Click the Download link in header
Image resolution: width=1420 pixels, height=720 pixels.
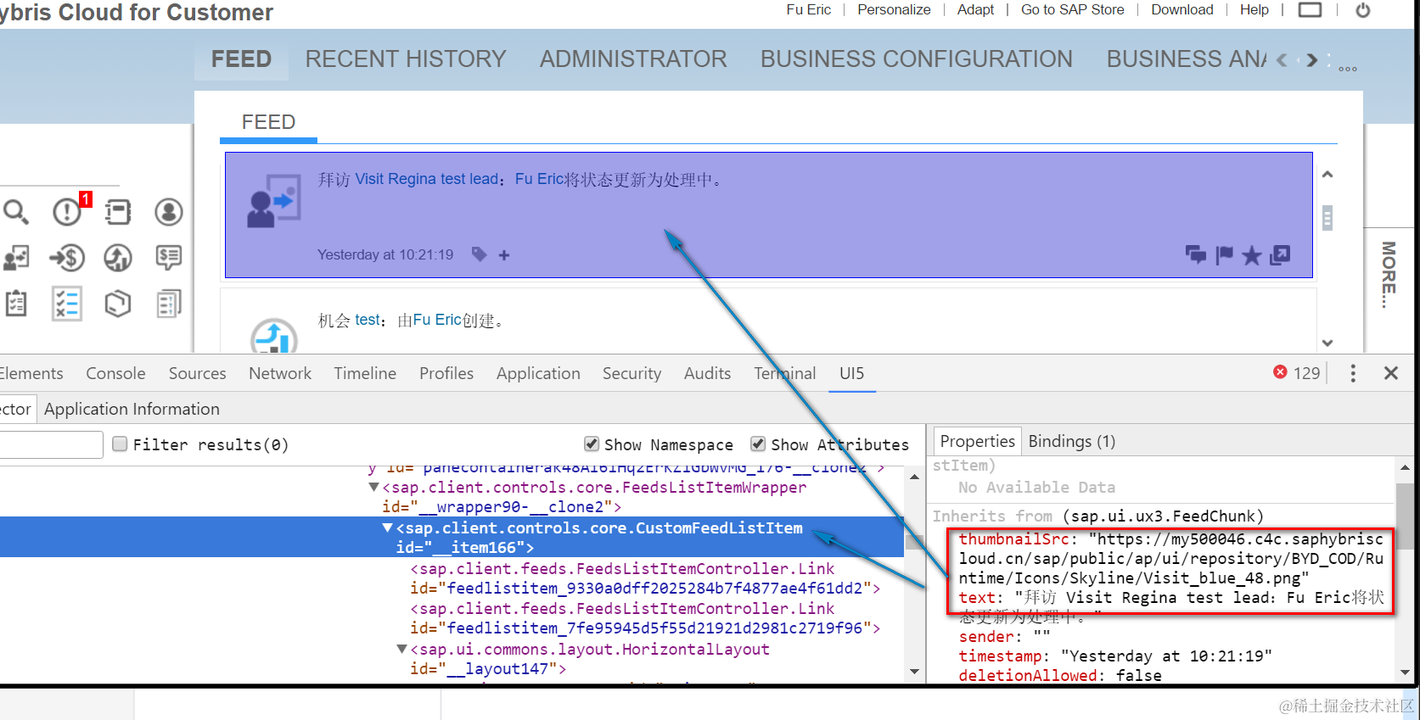tap(1181, 10)
